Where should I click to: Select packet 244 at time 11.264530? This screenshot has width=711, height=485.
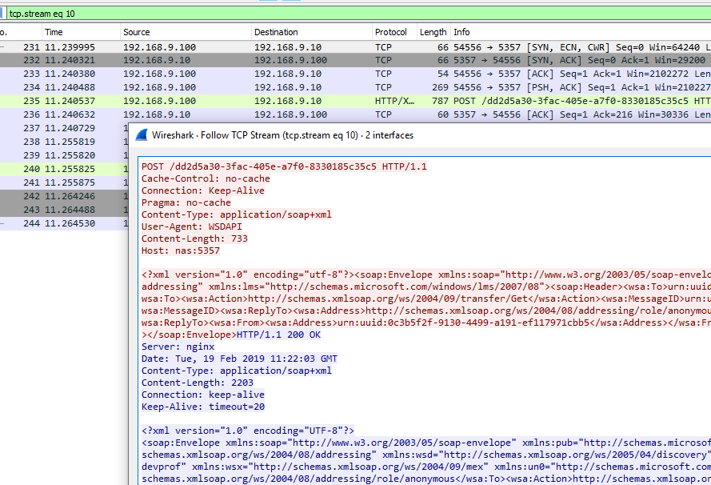(x=64, y=223)
